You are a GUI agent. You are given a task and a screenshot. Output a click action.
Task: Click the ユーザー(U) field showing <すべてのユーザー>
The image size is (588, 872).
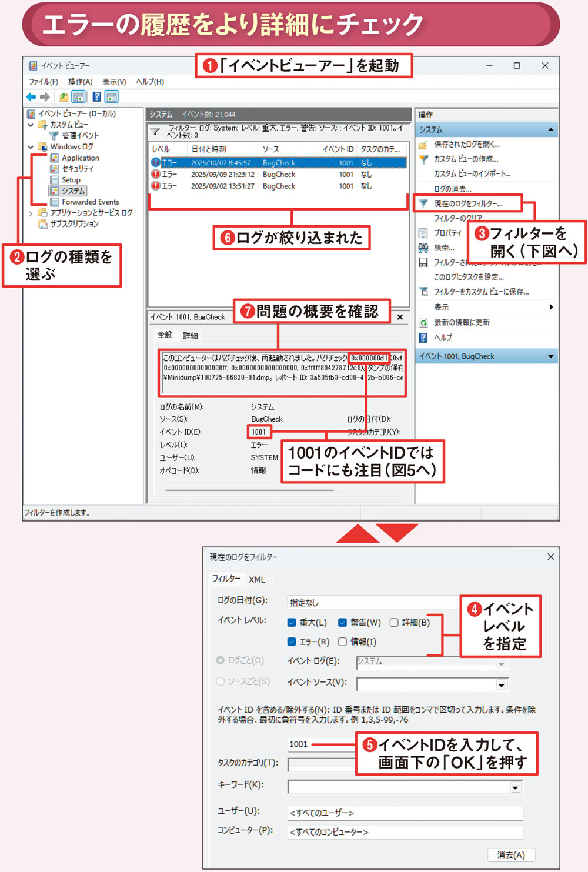405,813
